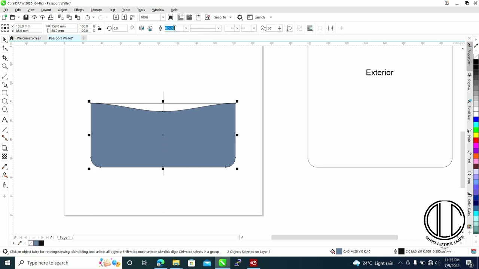The height and width of the screenshot is (269, 479).
Task: Click the Save icon
Action: (26, 17)
